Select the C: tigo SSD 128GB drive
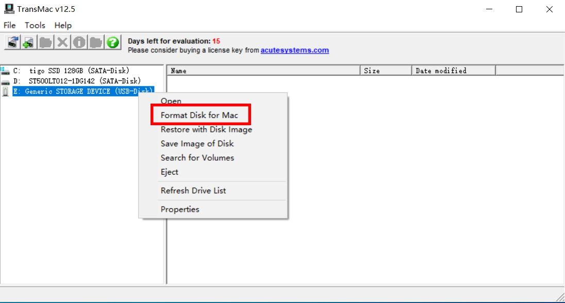This screenshot has width=565, height=303. click(71, 71)
